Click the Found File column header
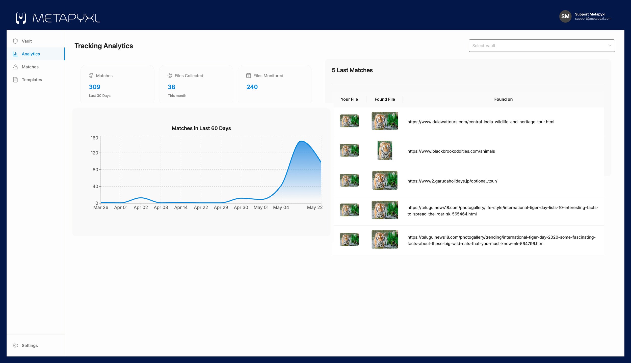This screenshot has height=363, width=631. pos(385,99)
